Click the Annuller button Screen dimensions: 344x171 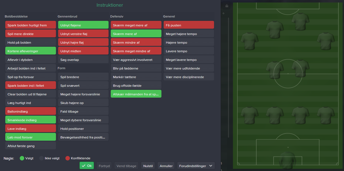(166, 166)
